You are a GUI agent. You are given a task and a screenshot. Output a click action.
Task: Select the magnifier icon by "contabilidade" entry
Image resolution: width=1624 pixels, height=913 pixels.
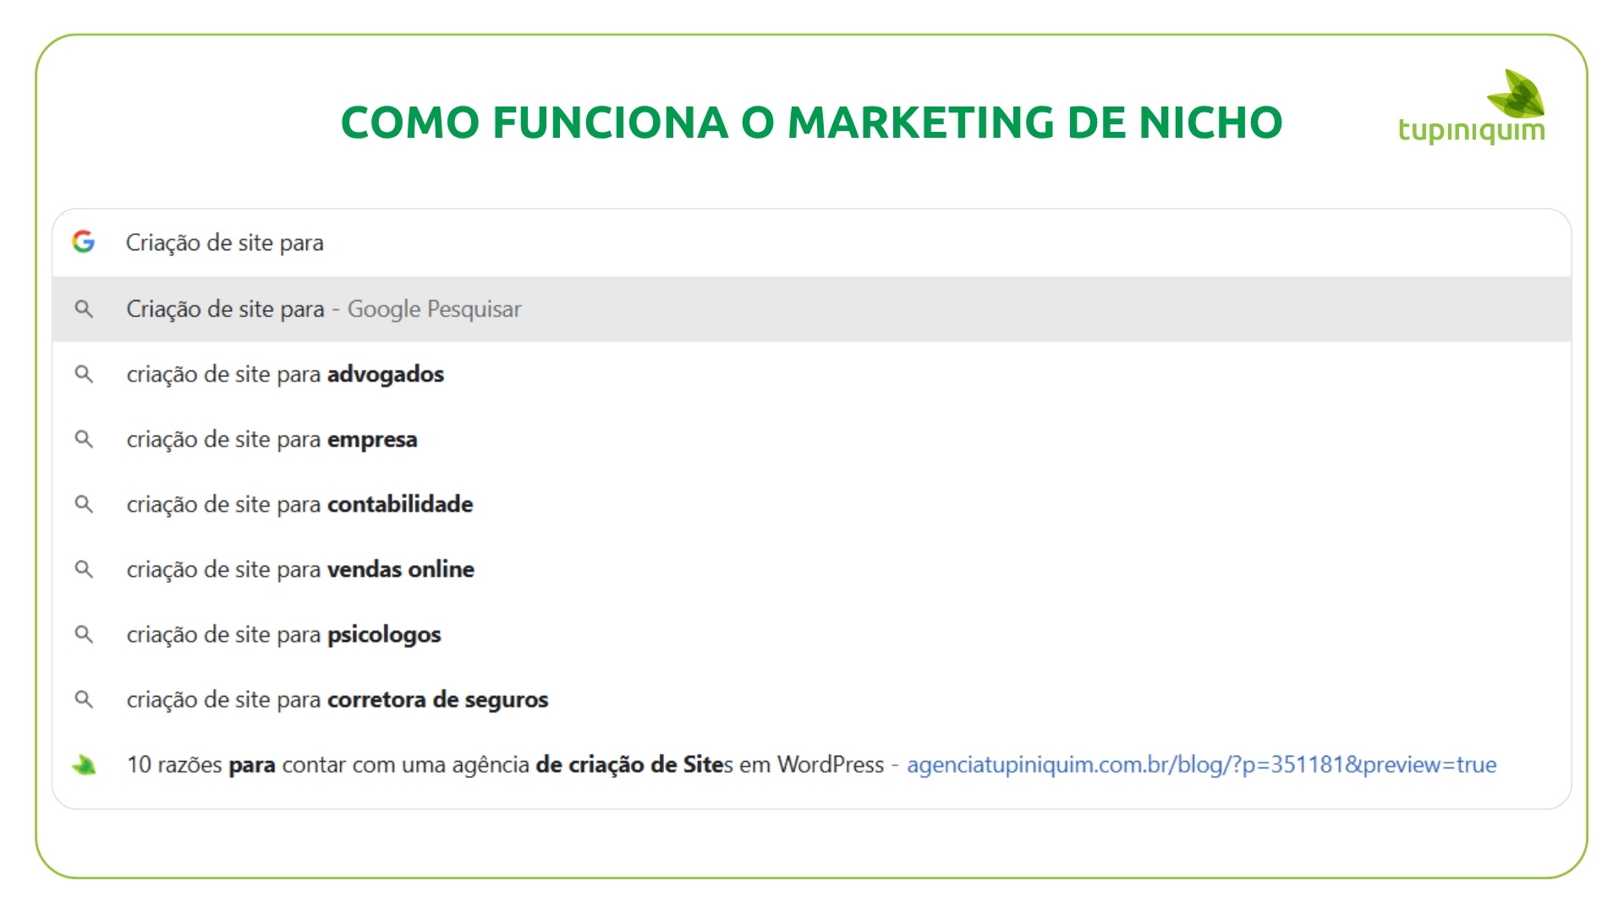pos(85,504)
